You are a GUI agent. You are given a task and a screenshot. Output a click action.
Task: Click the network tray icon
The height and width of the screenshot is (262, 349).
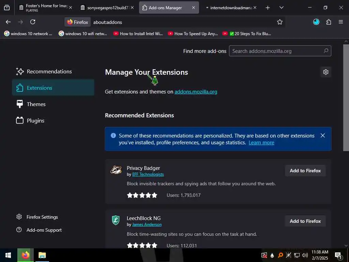[297, 255]
